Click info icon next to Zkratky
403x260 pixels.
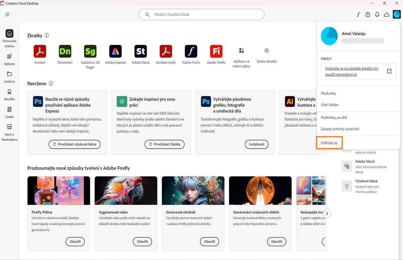47,35
